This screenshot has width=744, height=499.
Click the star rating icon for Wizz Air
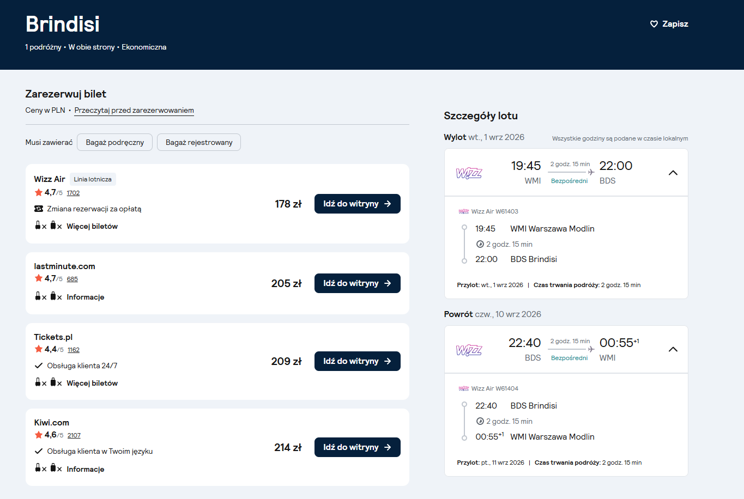pyautogui.click(x=39, y=192)
